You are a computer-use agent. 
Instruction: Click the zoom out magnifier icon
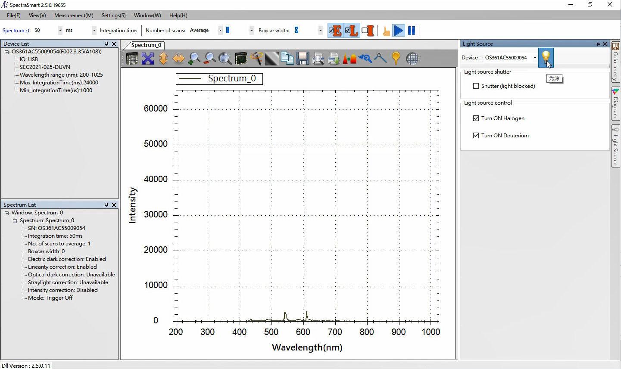click(210, 59)
